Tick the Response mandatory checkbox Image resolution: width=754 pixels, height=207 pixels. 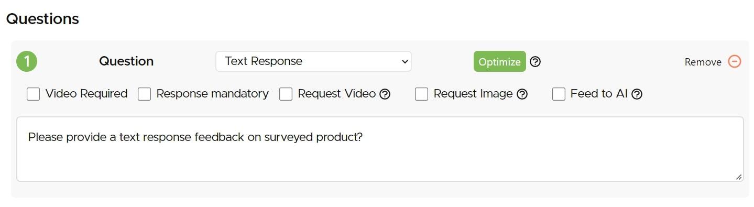click(144, 94)
